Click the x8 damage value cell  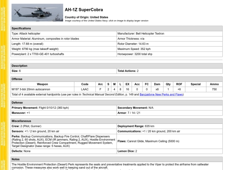coord(157,89)
